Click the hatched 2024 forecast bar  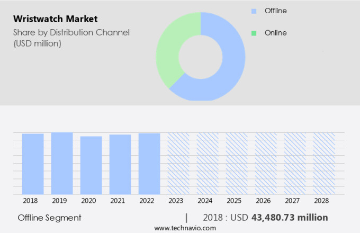[x=208, y=164]
